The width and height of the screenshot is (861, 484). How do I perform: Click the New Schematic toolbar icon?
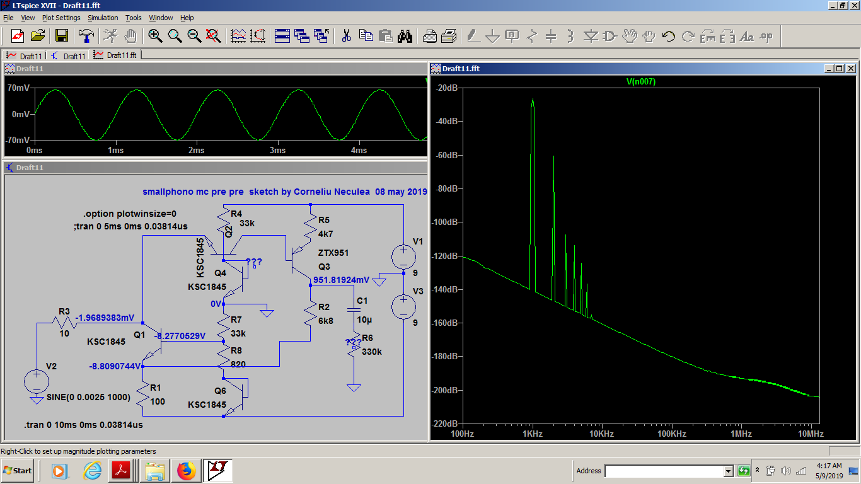pyautogui.click(x=17, y=36)
